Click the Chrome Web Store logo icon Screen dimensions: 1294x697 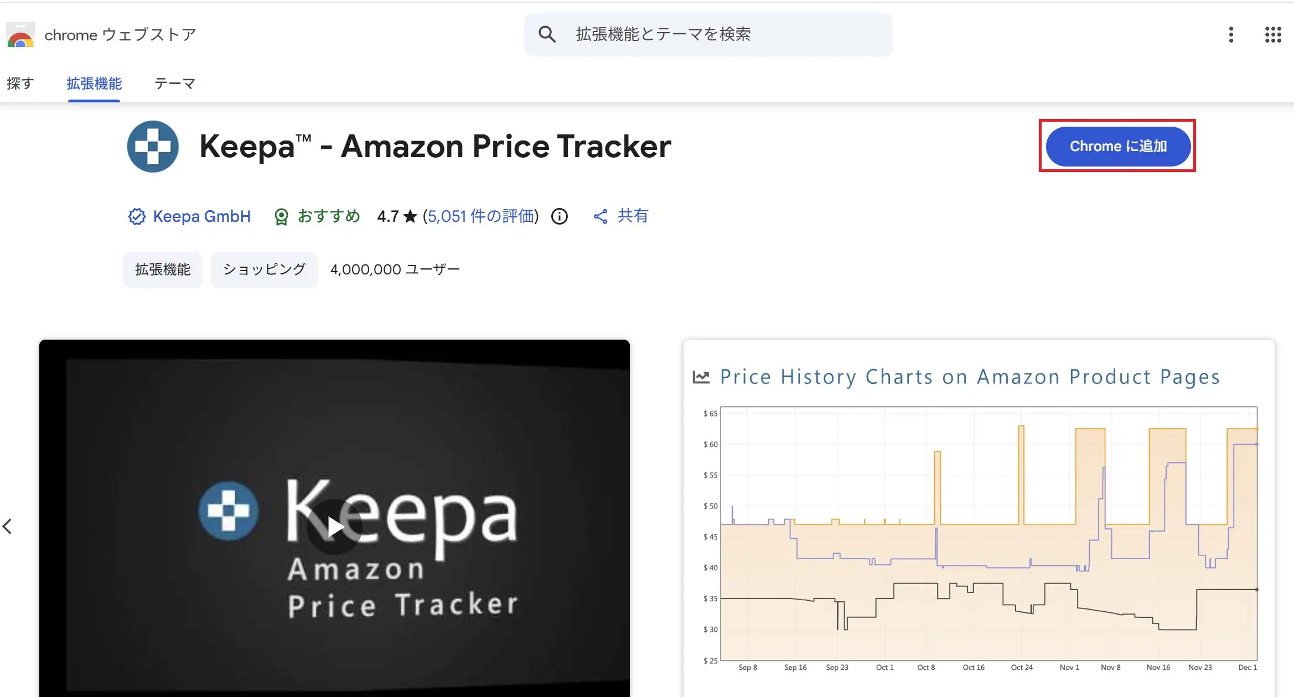point(20,34)
